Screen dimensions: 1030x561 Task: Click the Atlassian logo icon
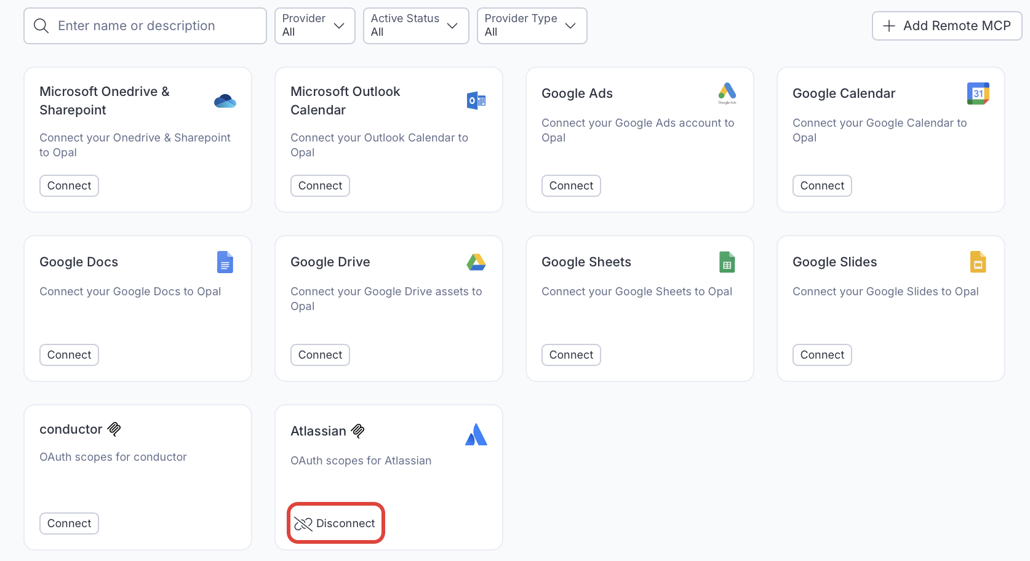tap(476, 434)
